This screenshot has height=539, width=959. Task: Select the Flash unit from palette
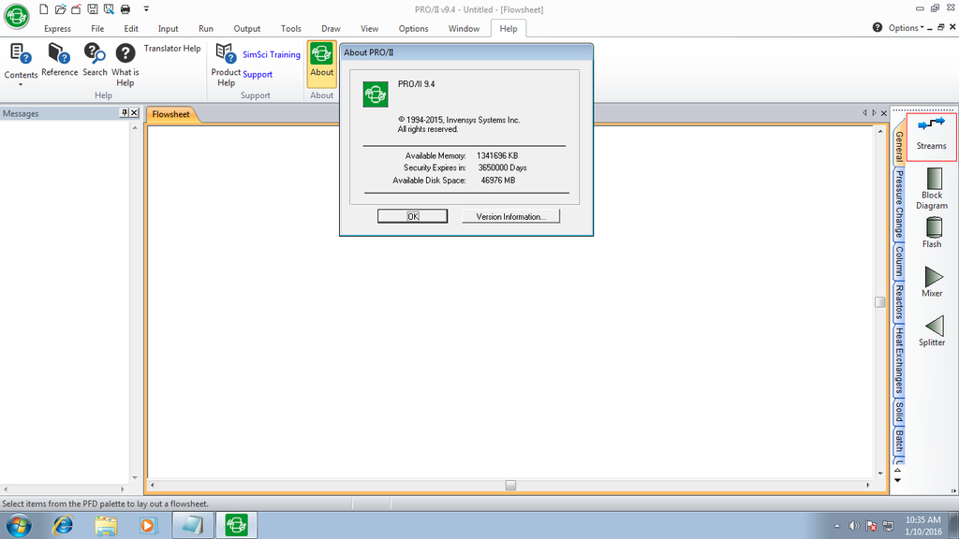(x=932, y=232)
